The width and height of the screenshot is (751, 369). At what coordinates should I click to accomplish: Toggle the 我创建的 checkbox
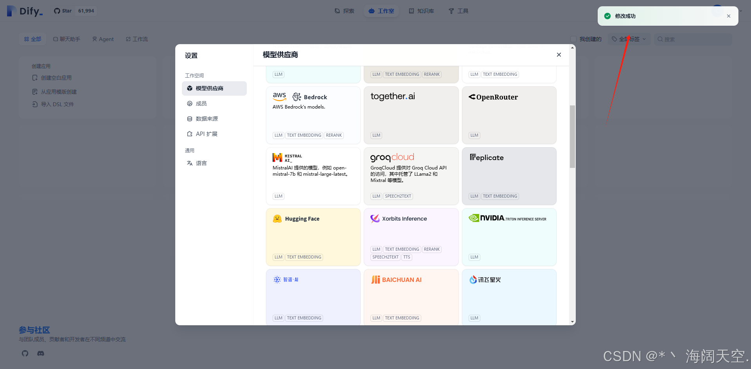pos(573,39)
